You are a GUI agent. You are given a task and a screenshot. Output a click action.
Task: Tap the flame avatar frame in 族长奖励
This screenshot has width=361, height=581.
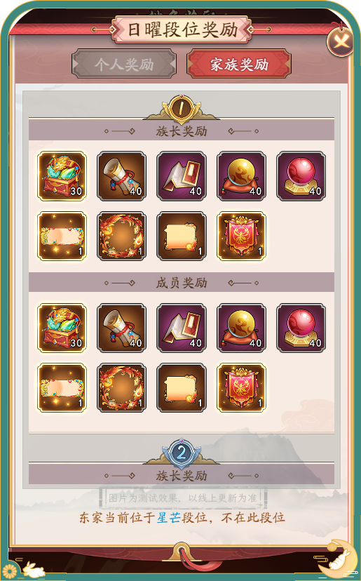pos(122,236)
